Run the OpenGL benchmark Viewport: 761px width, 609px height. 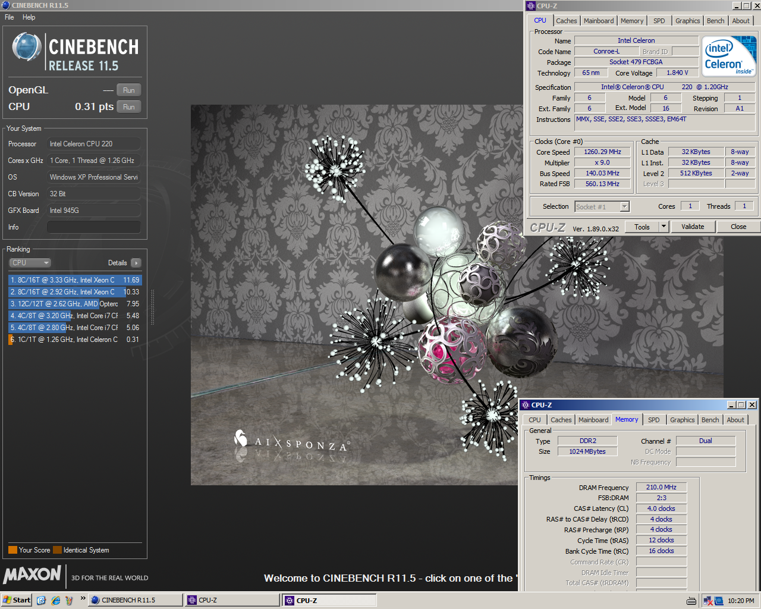(129, 90)
